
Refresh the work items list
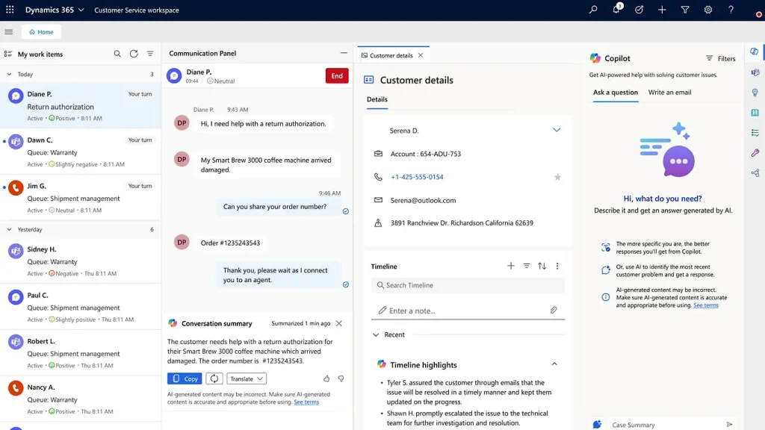[x=133, y=54]
